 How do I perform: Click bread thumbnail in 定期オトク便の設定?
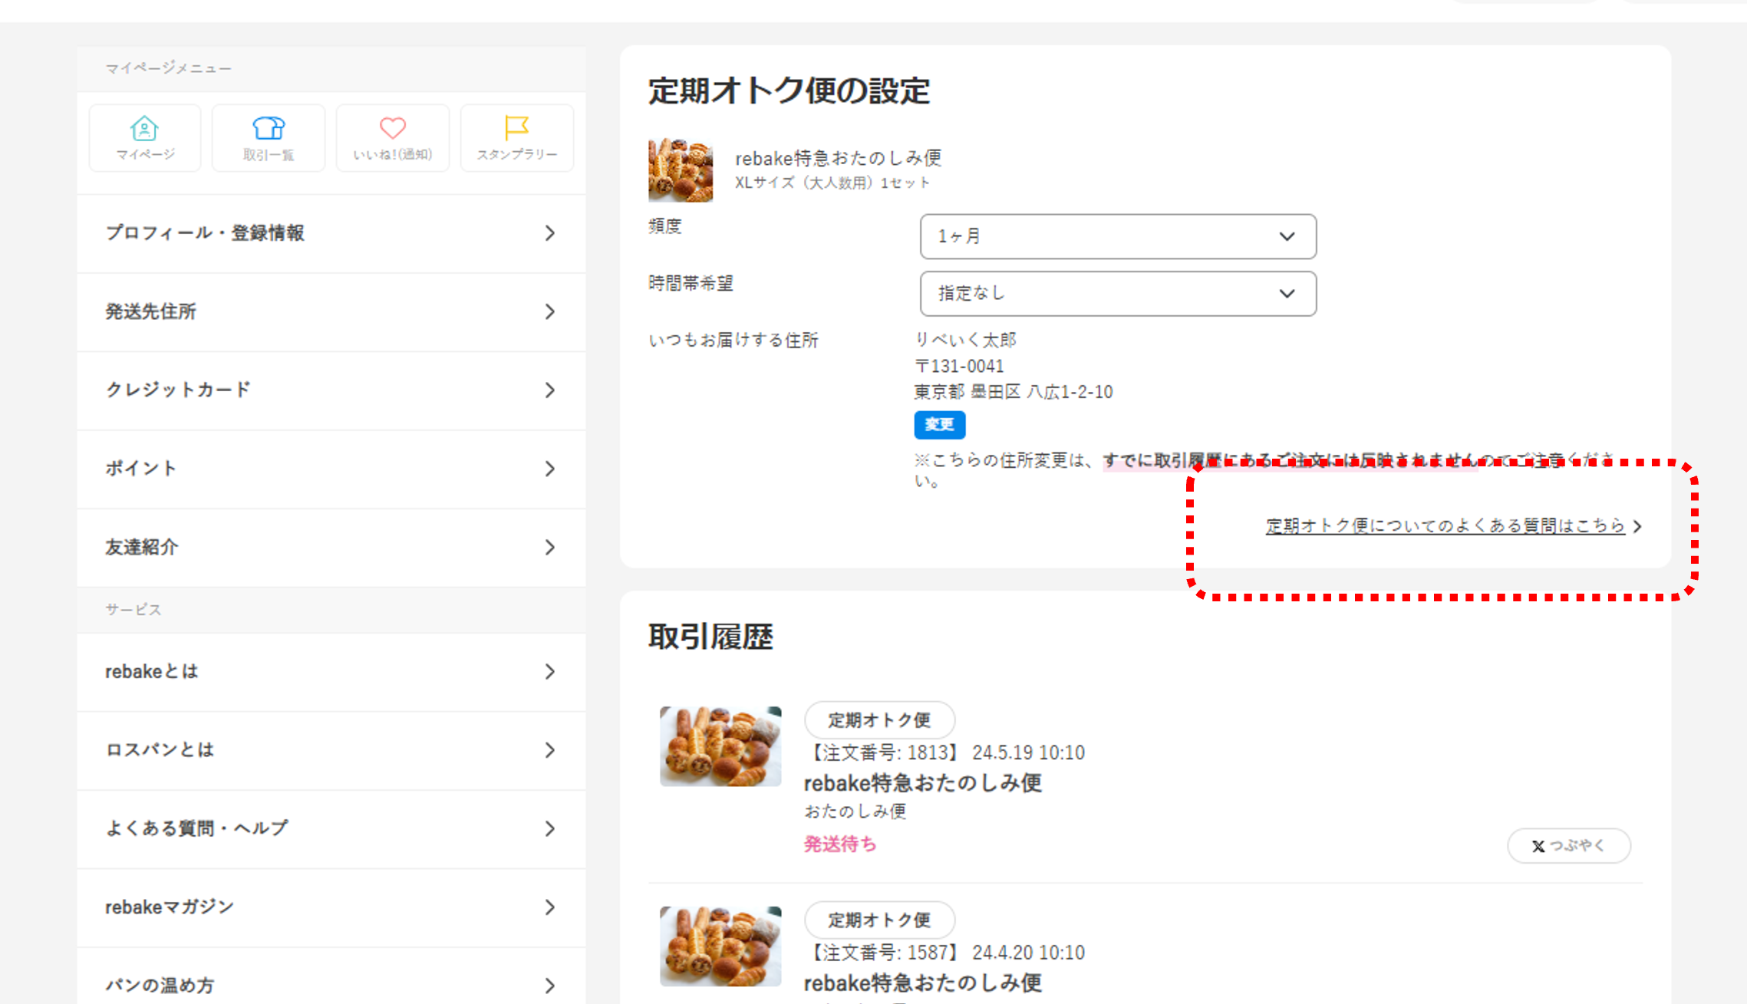[x=681, y=170]
